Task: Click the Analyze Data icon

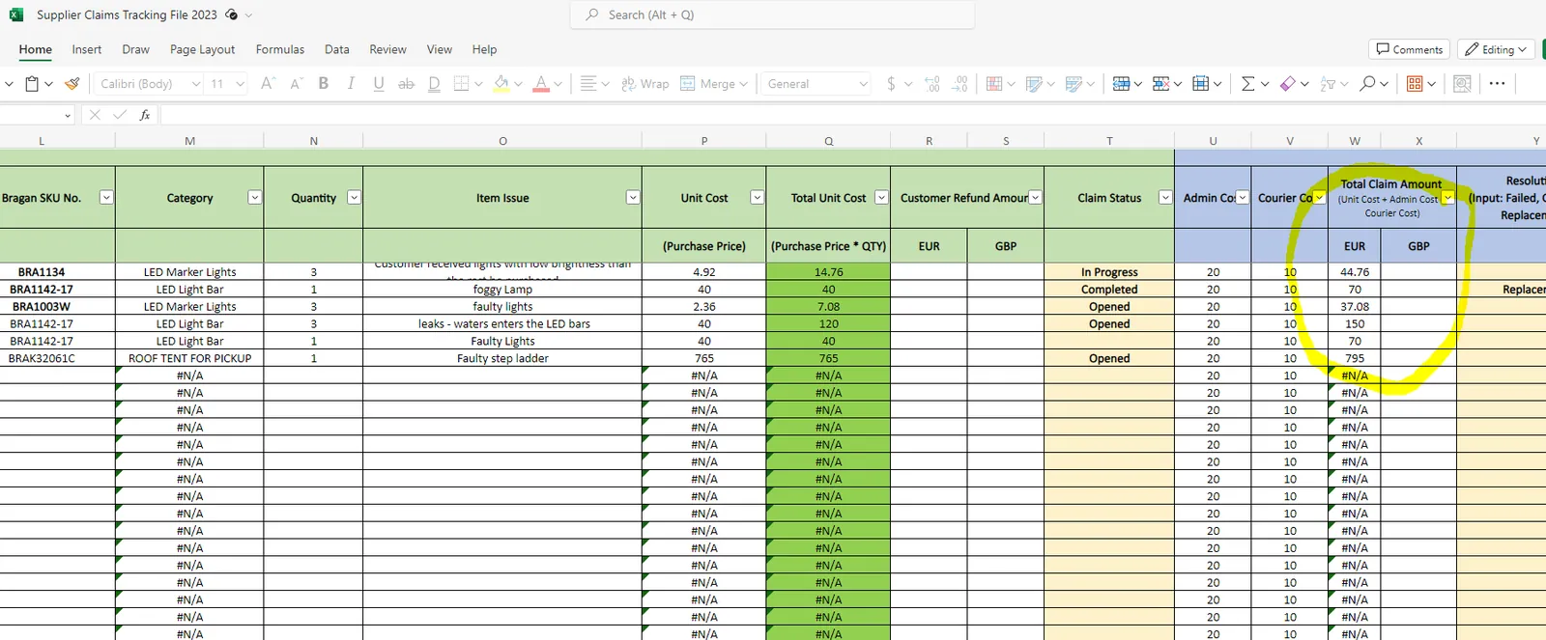Action: pyautogui.click(x=1462, y=84)
